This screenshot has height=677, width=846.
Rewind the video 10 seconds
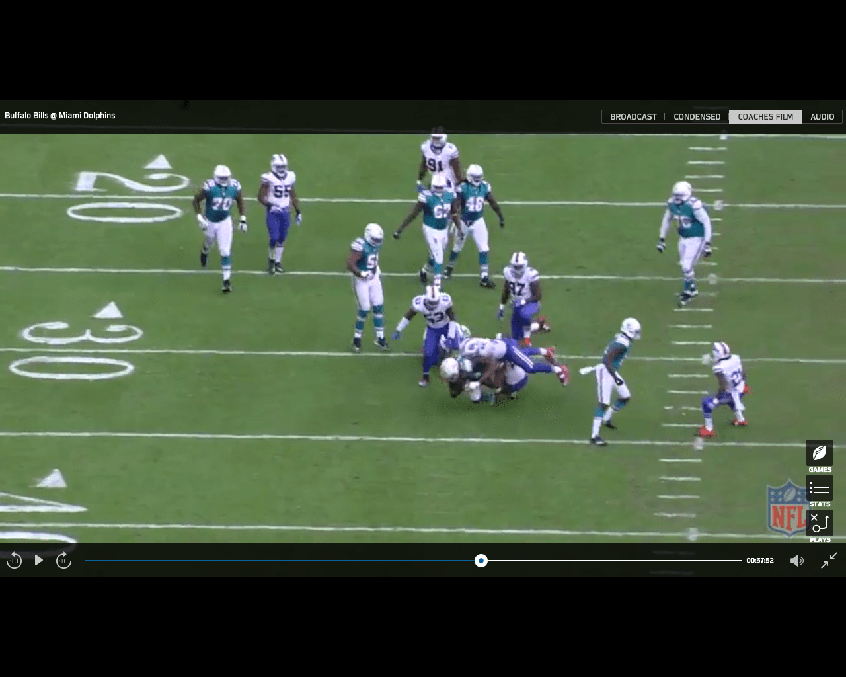pos(14,561)
